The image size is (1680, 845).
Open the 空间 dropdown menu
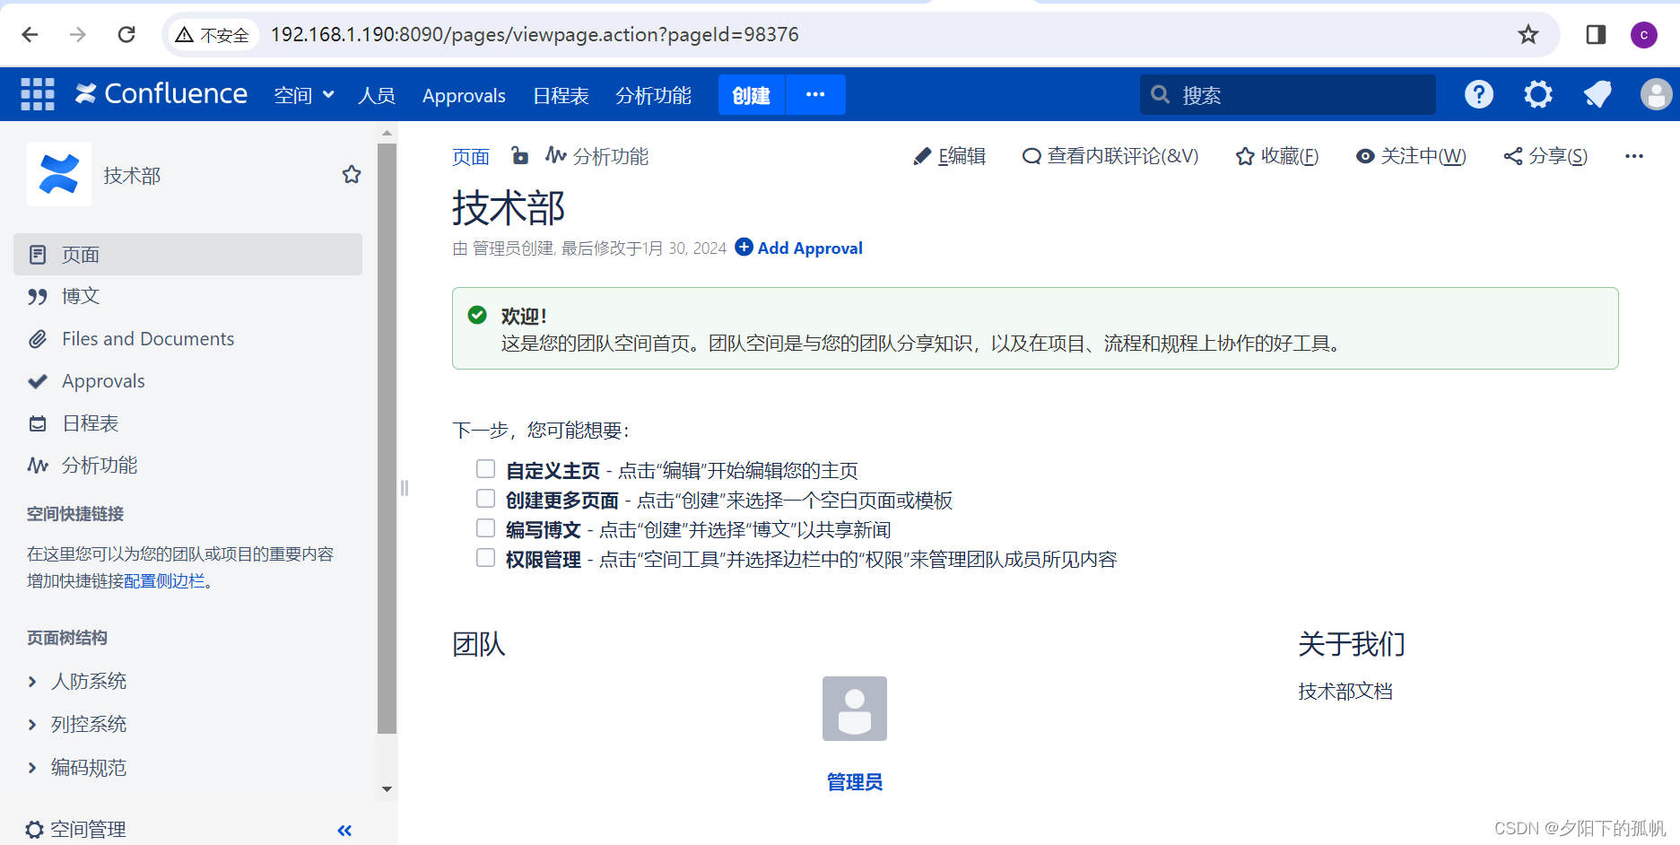click(304, 95)
